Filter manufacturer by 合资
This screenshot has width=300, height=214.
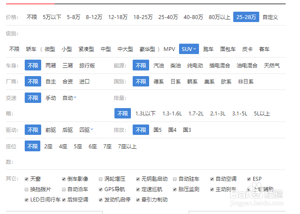(x=68, y=82)
